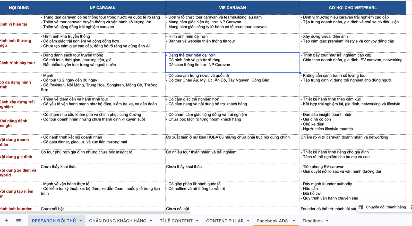412x226 pixels.
Task: Select cell 'Dạng thẻ tour hiện đại hơn'
Action: [x=233, y=63]
